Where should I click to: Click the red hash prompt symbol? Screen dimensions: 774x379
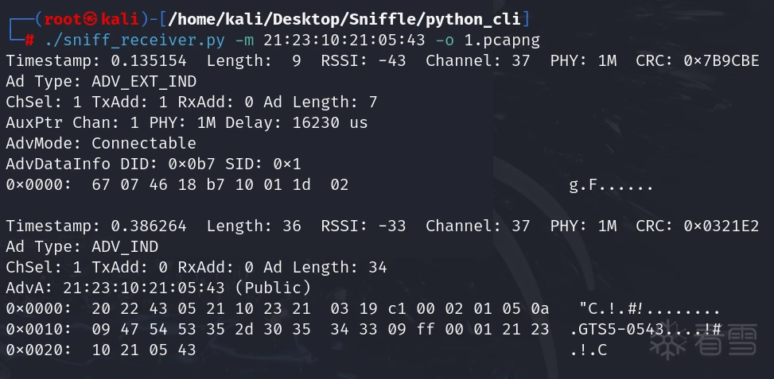(x=29, y=41)
